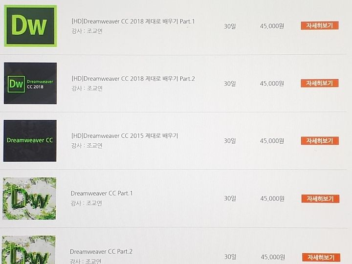Click the Dreamweaver CC 2018 dark thumbnail
352x264 pixels.
(30, 83)
